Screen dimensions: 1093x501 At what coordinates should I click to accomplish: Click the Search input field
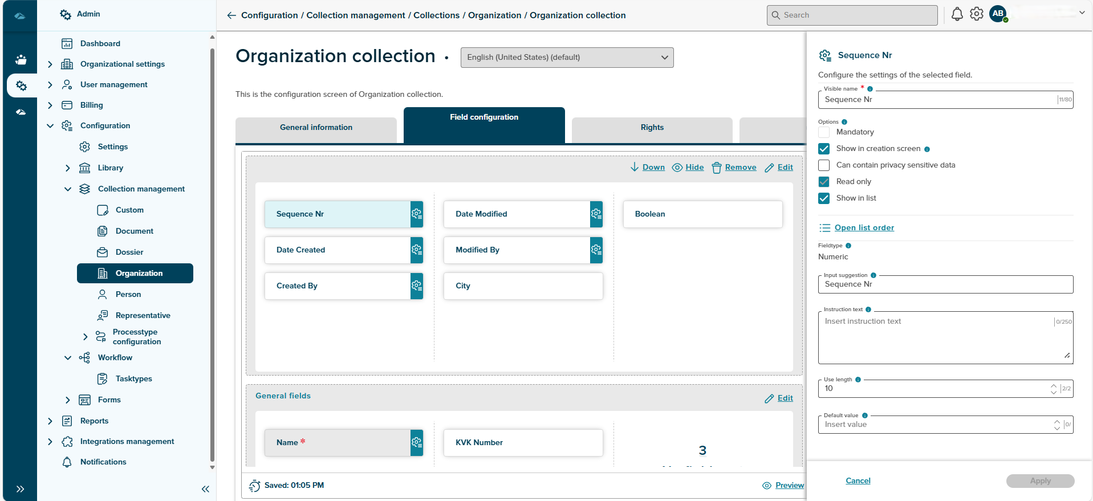(852, 15)
